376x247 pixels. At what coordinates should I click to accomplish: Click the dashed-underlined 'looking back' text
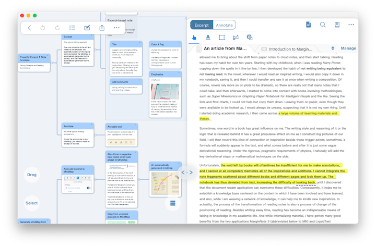[305, 182]
